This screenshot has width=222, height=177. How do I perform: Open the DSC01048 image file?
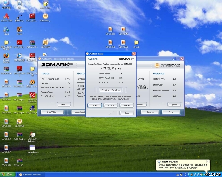[110, 31]
